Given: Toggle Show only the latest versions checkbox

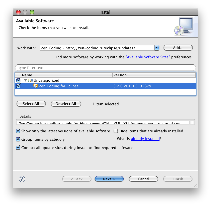Looking at the screenshot, I should click(18, 131).
